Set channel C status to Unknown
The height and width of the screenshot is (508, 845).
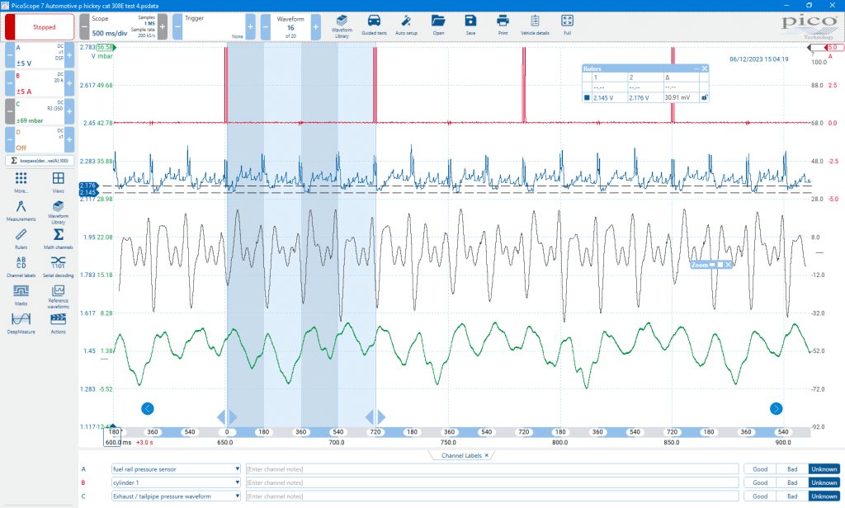pyautogui.click(x=824, y=496)
